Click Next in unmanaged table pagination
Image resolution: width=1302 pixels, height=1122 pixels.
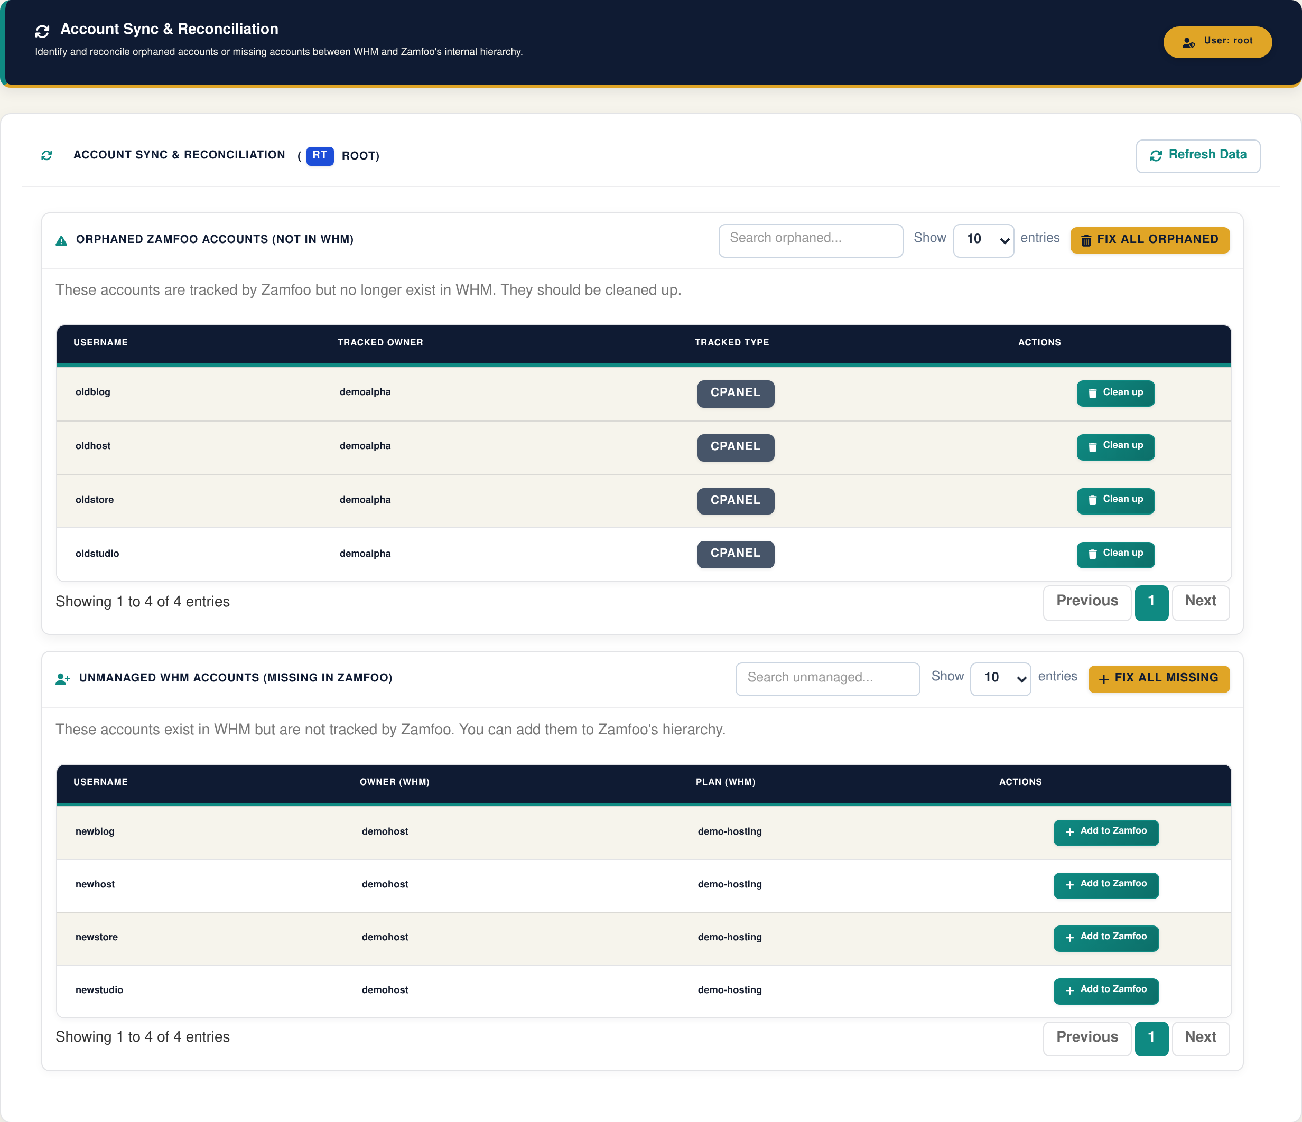[1200, 1039]
